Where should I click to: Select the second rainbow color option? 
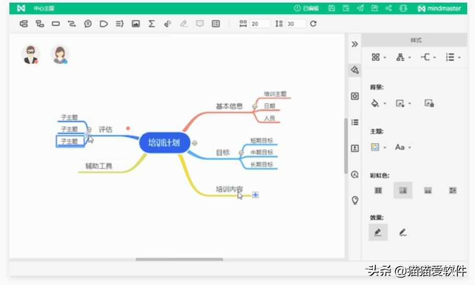[402, 191]
